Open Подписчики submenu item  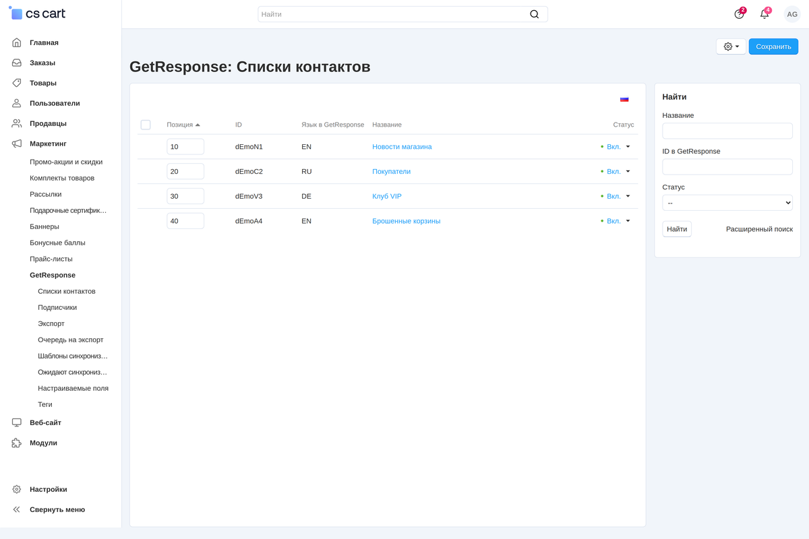(57, 308)
